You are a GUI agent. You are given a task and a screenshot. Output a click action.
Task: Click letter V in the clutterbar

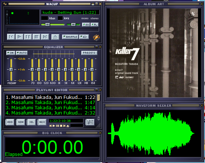(x=7, y=23)
